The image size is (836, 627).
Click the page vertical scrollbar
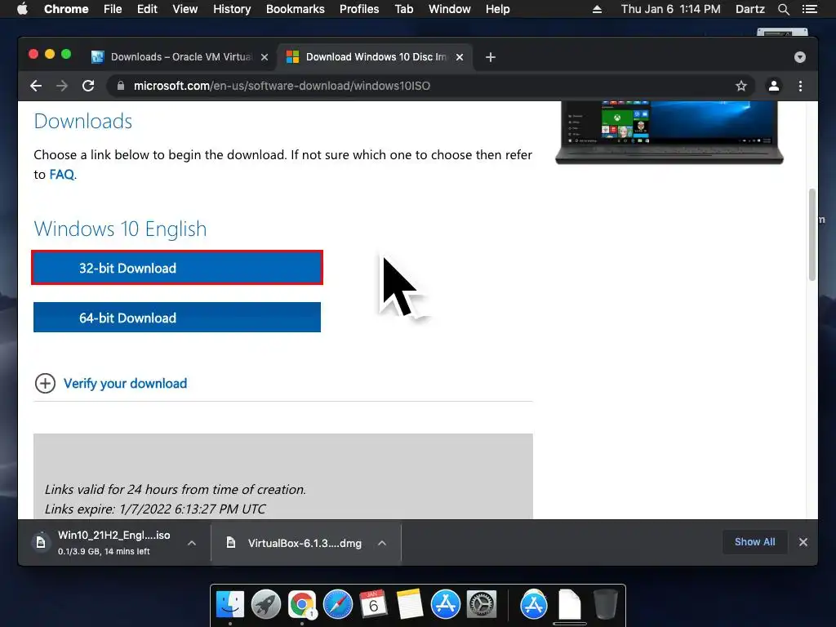pyautogui.click(x=812, y=234)
